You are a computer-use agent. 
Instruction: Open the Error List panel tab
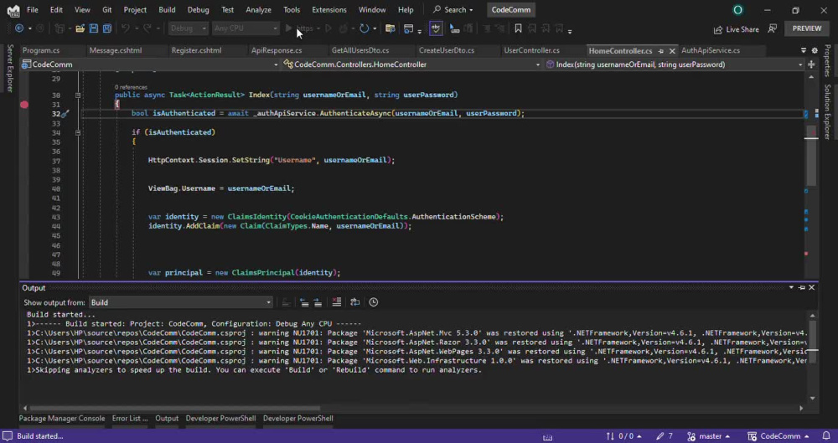tap(130, 419)
